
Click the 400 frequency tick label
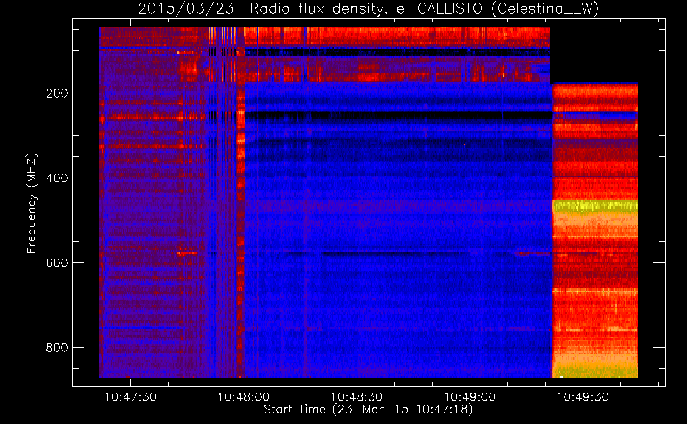click(x=57, y=178)
